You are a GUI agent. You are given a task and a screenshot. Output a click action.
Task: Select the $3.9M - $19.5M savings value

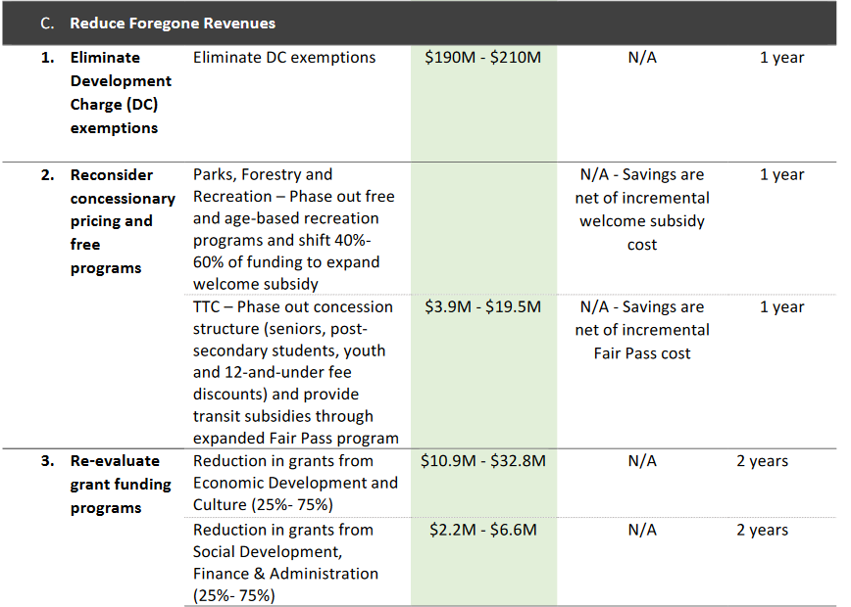tap(483, 307)
